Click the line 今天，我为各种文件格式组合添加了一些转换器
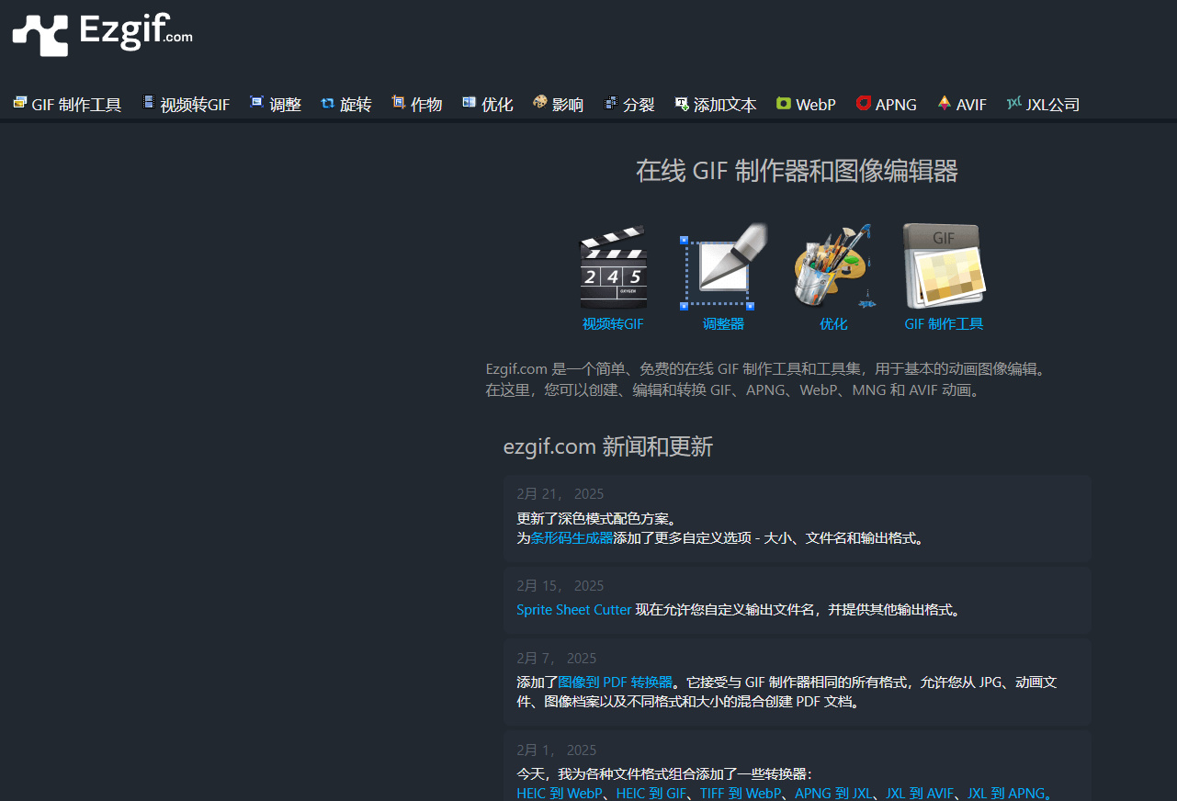Screen dimensions: 1177x801 click(664, 773)
